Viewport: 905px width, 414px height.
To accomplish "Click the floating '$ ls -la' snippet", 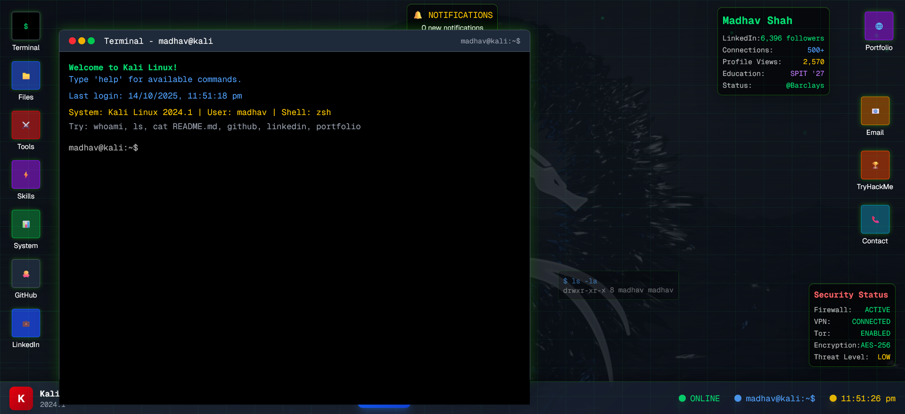I will point(618,285).
